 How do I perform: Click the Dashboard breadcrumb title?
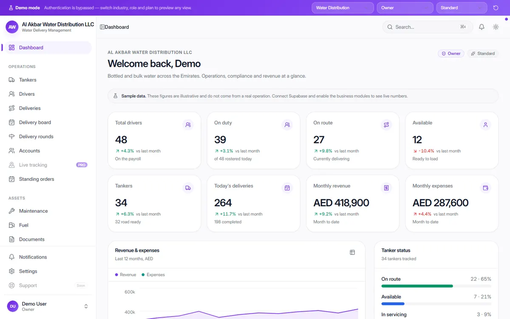click(117, 27)
